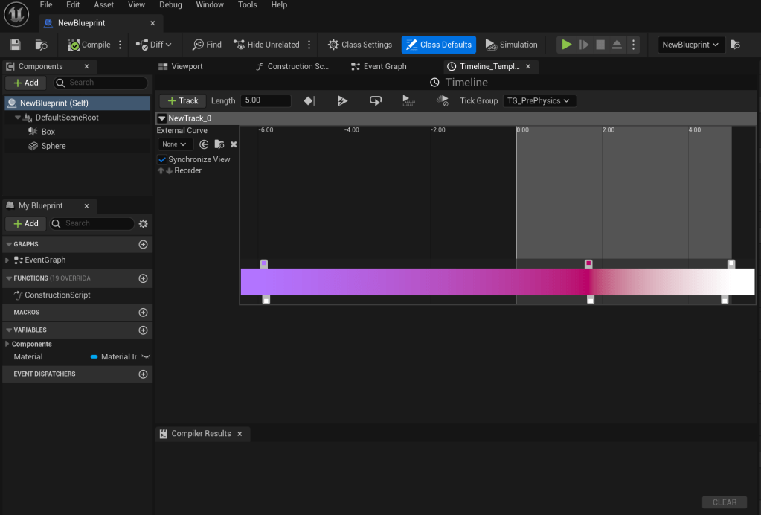Uncheck the Synchronize View checkbox
This screenshot has width=761, height=515.
(162, 159)
